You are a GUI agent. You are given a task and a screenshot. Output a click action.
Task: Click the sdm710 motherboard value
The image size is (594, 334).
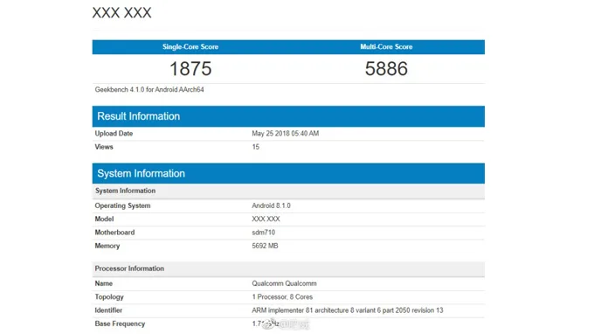pos(263,233)
